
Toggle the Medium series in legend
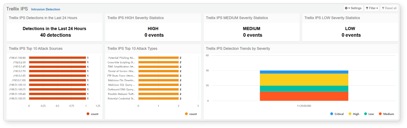coord(386,114)
